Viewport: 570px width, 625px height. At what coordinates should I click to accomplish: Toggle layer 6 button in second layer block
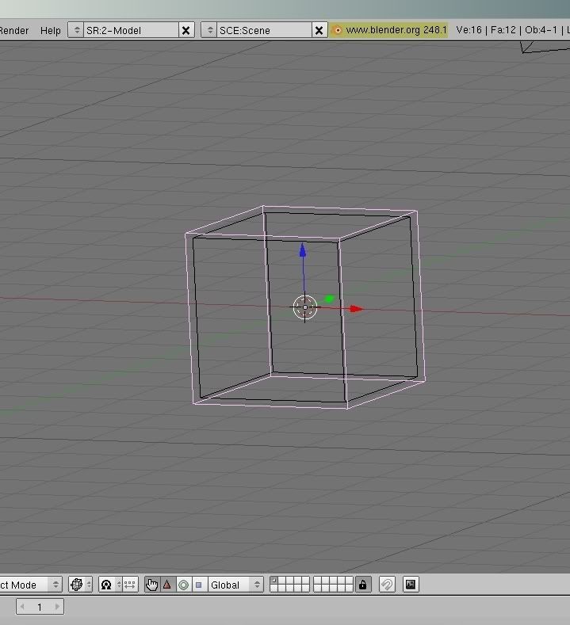point(318,581)
